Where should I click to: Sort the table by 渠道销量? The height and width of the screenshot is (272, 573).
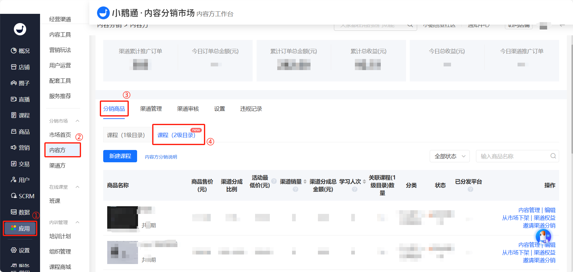305,182
